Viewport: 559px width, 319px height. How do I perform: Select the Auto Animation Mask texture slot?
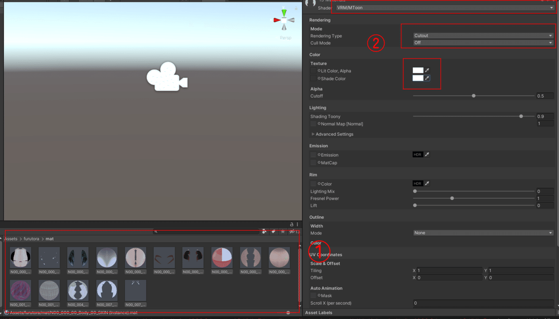[314, 296]
